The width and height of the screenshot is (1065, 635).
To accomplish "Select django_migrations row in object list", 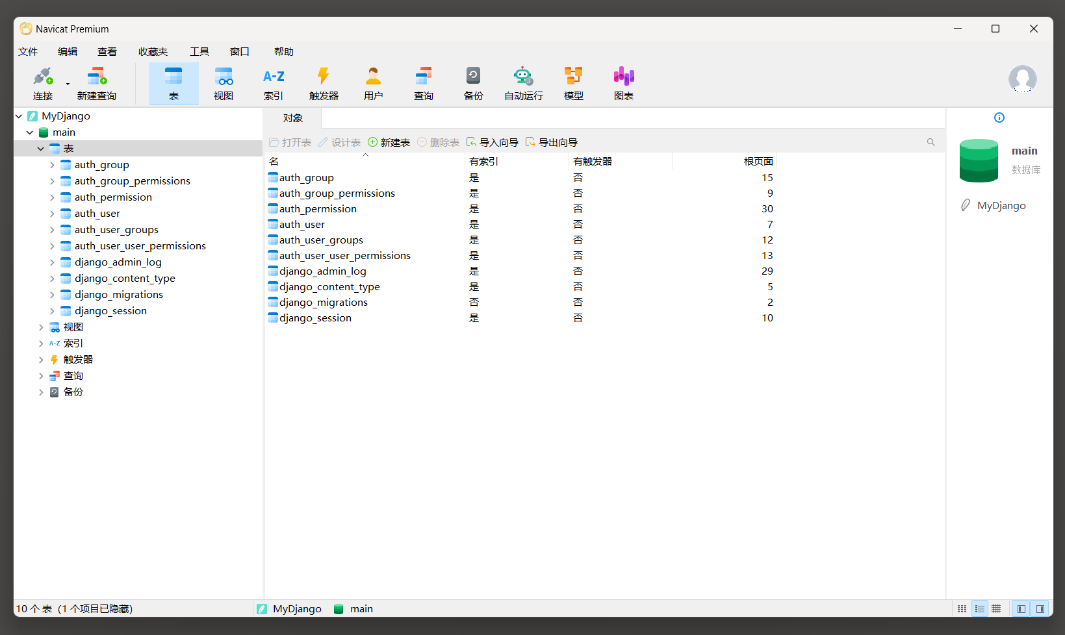I will tap(522, 303).
